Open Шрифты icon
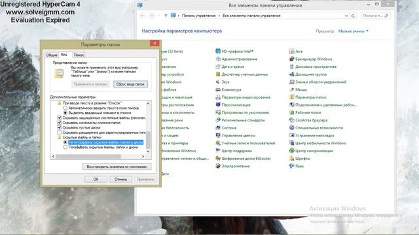419x235 pixels. pyautogui.click(x=291, y=158)
